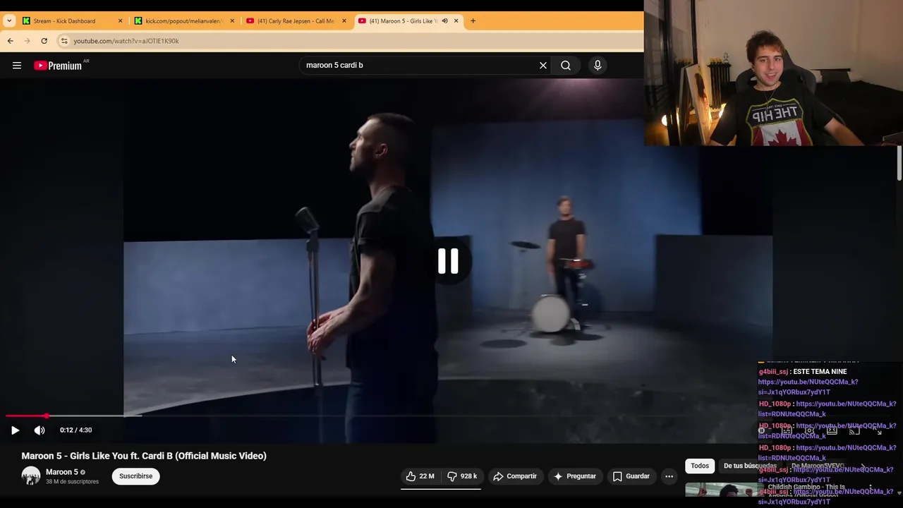Start voice search with microphone icon
This screenshot has height=508, width=903.
[598, 66]
